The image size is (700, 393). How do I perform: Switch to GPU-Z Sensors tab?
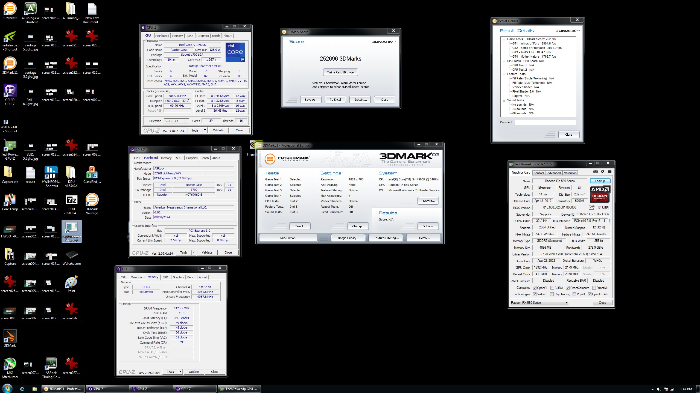tap(539, 173)
